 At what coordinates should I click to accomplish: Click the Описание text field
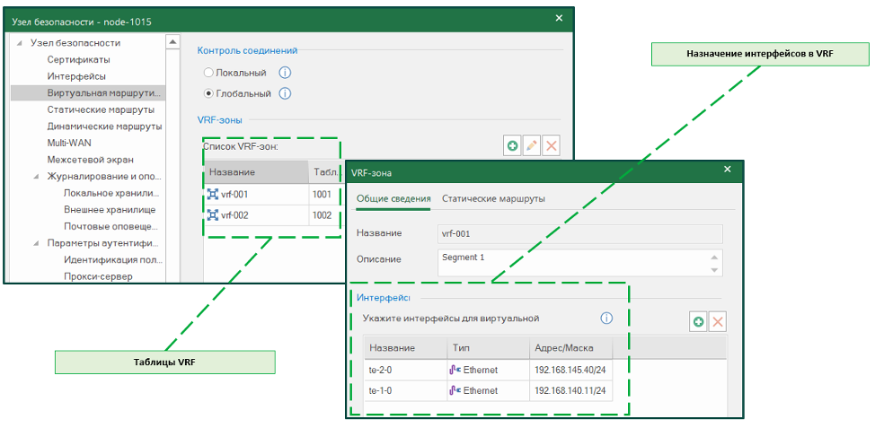click(x=575, y=261)
